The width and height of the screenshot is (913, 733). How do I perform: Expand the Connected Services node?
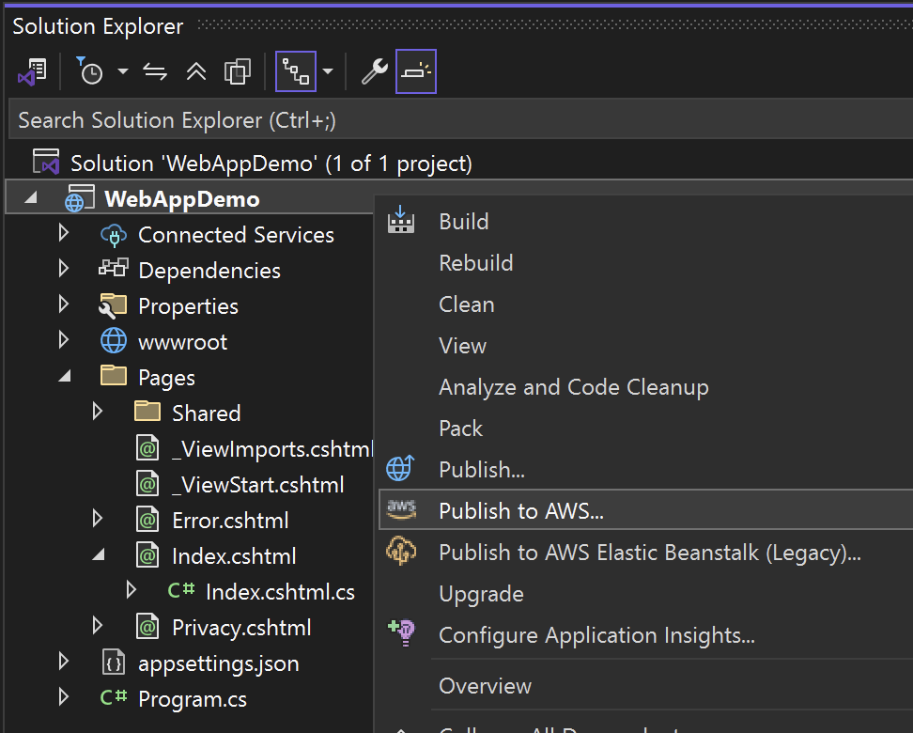[x=64, y=233]
